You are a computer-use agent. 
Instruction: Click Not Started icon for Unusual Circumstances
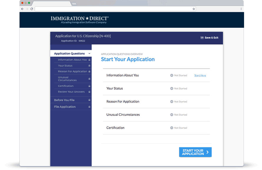pyautogui.click(x=172, y=115)
